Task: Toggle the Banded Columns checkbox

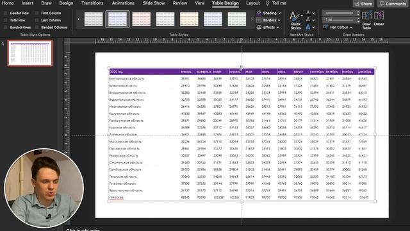Action: 37,27
